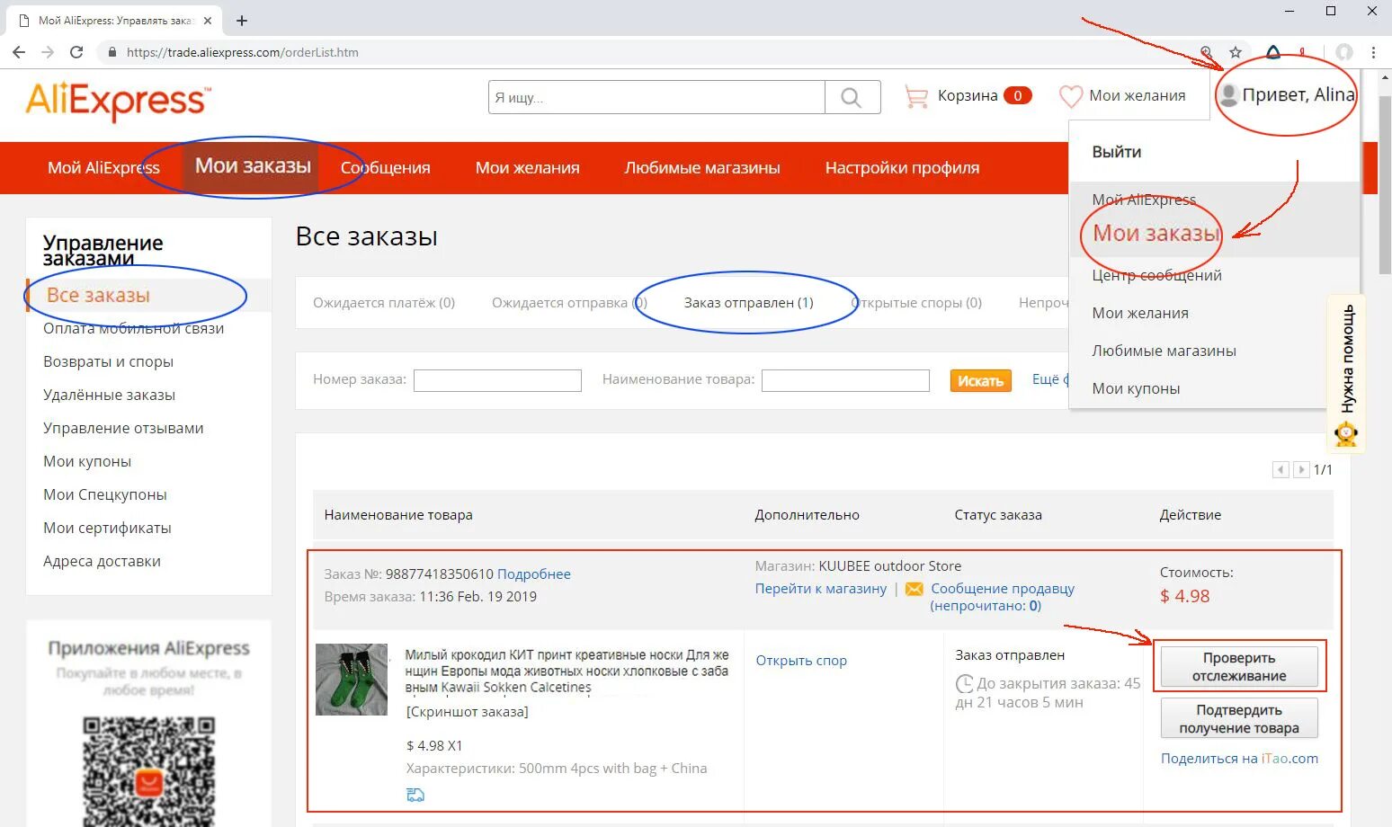The width and height of the screenshot is (1392, 827).
Task: Open Адреса доставки in sidebar
Action: point(102,561)
